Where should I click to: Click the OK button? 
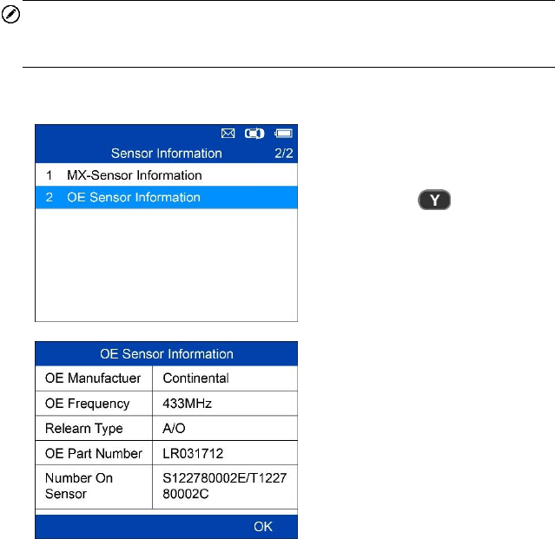(263, 527)
